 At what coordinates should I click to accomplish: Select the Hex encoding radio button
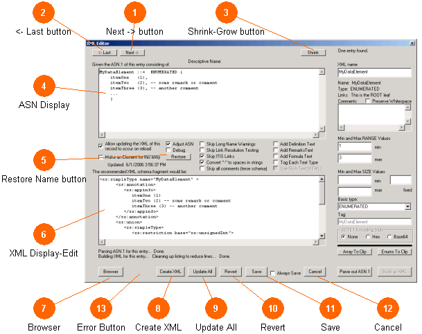click(368, 237)
